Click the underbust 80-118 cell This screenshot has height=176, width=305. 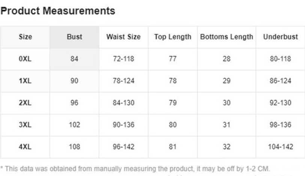(281, 59)
